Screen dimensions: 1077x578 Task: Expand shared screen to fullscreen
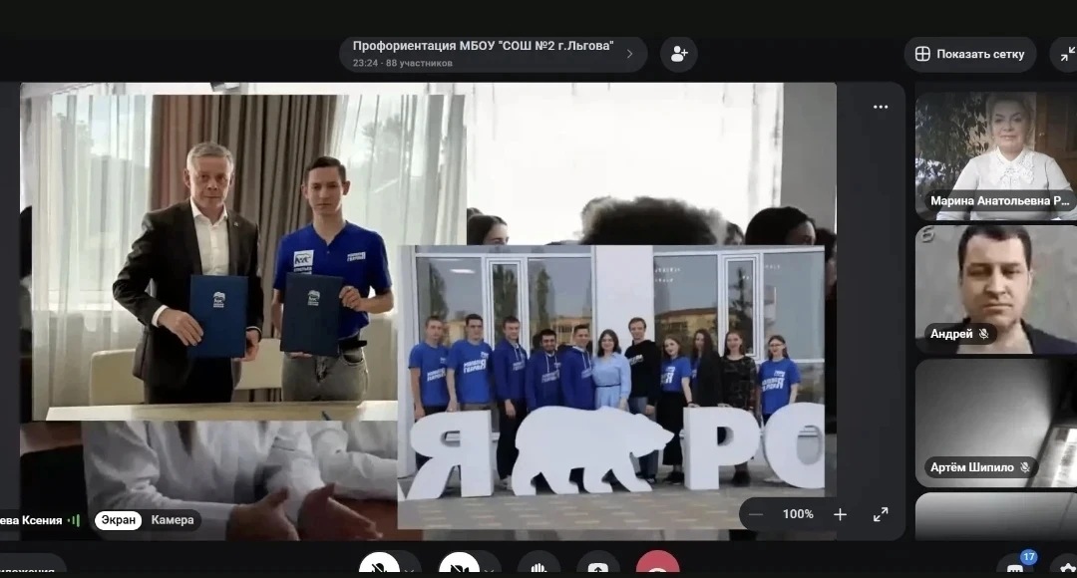tap(881, 514)
